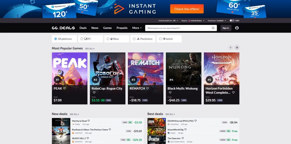The image size is (291, 144).
Task: Wishlist heart next to DOOM Eternal
Action: coord(196,121)
